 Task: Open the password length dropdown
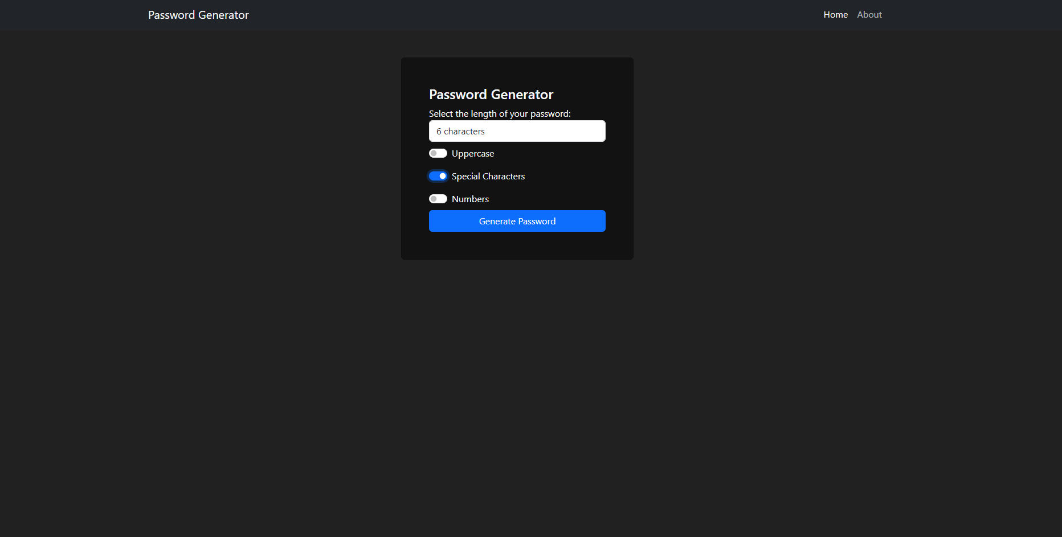click(x=517, y=131)
